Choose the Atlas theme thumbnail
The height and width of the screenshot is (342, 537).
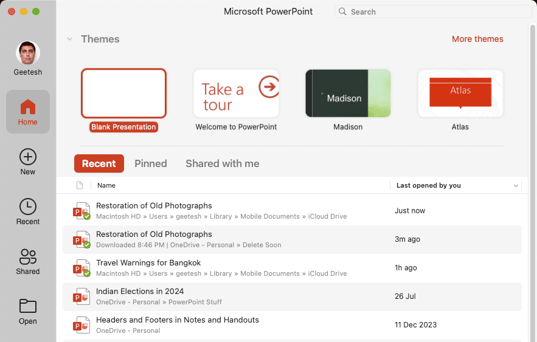tap(460, 94)
